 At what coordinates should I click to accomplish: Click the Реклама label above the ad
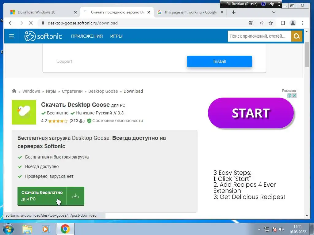pyautogui.click(x=289, y=91)
